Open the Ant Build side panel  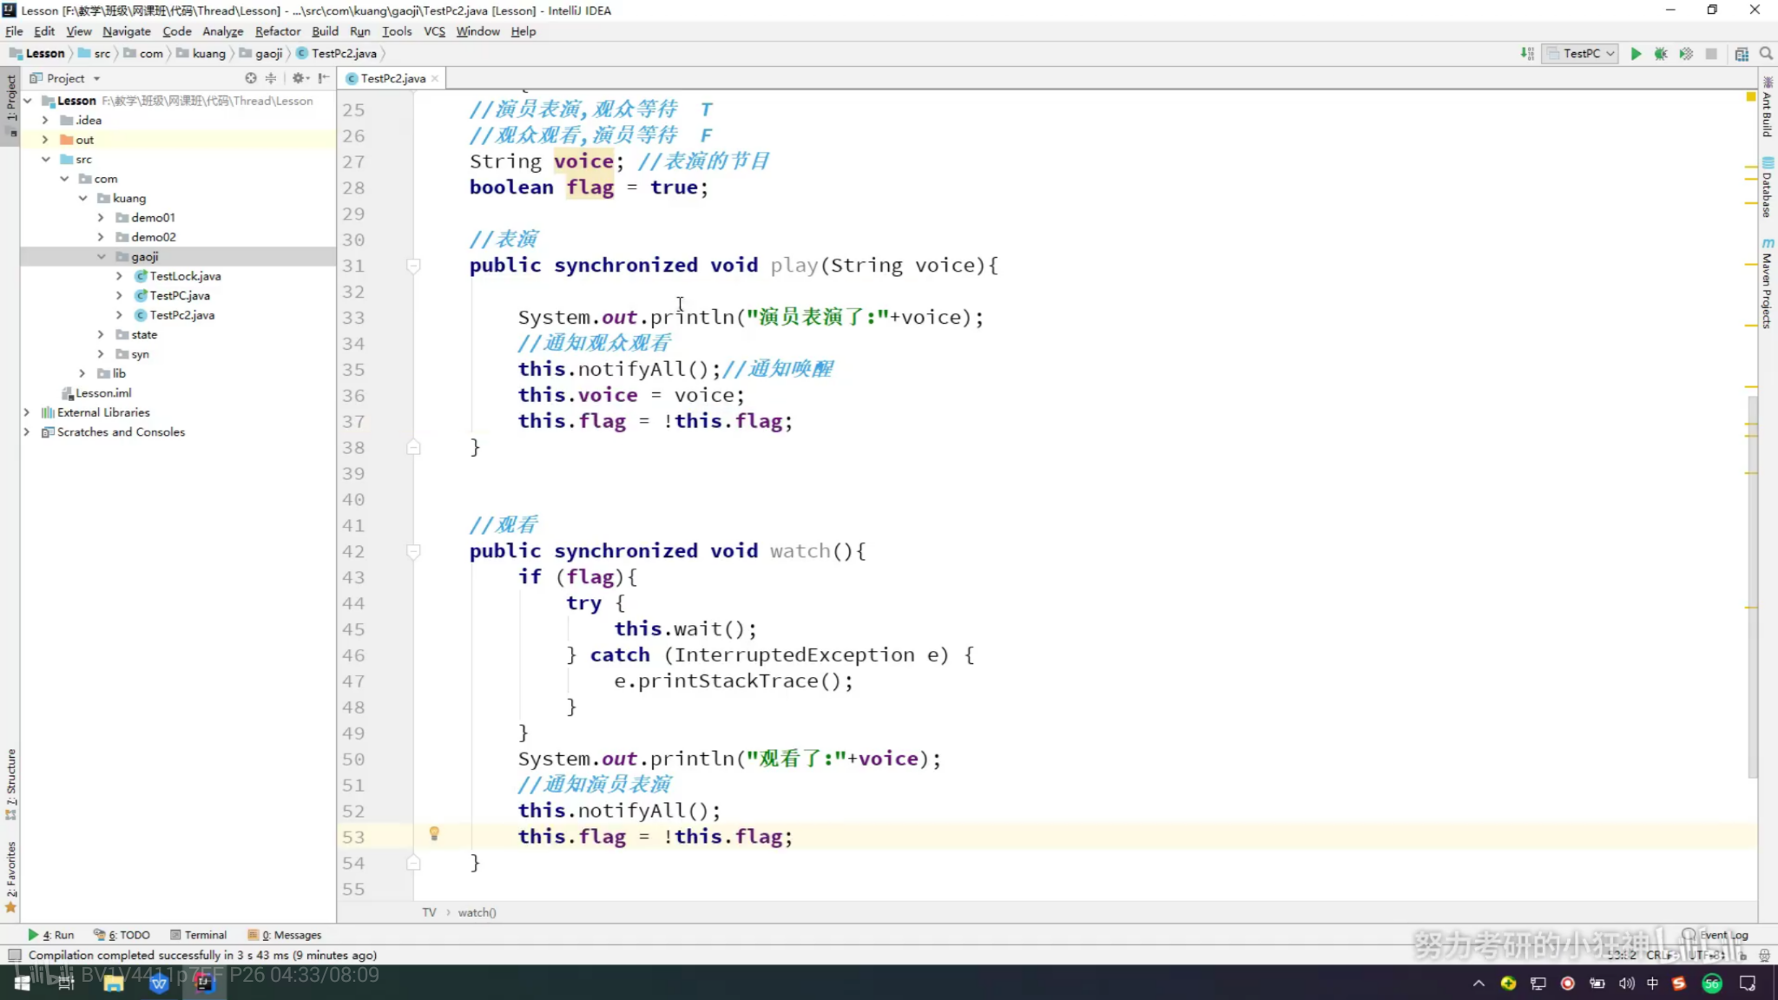point(1768,107)
